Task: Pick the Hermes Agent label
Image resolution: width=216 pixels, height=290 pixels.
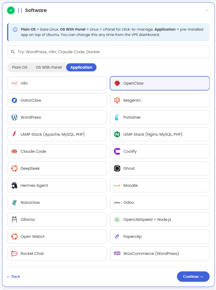Action: [34, 185]
